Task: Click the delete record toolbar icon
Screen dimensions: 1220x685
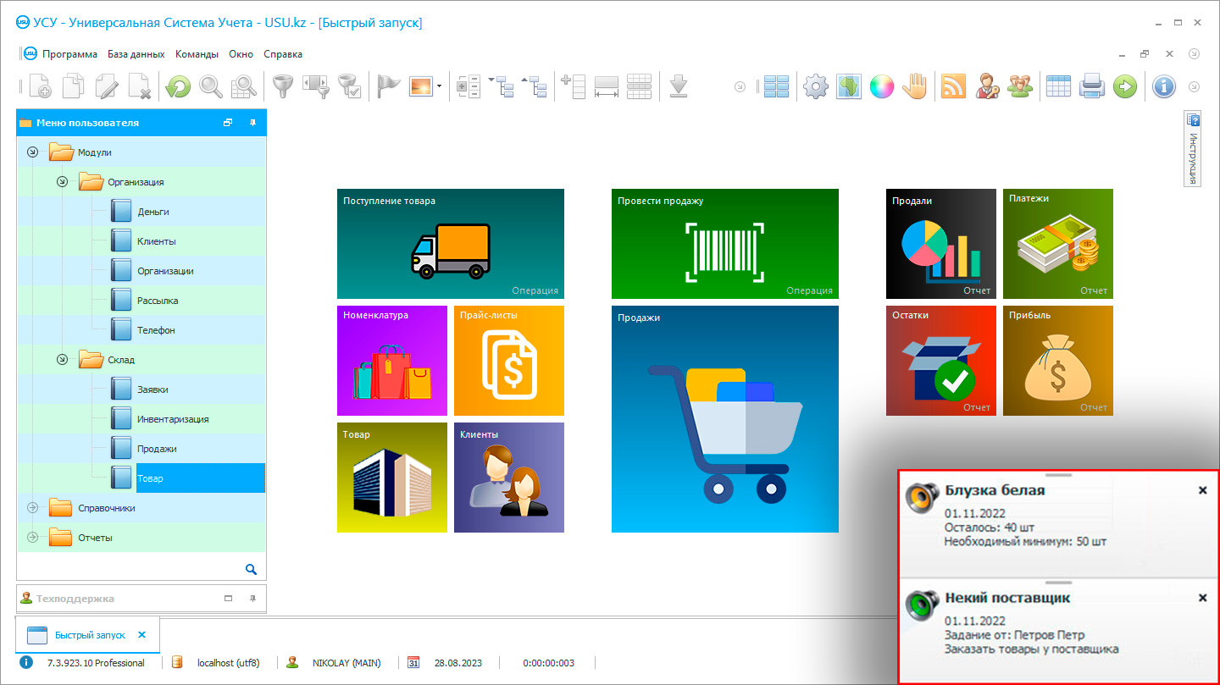Action: pyautogui.click(x=140, y=86)
